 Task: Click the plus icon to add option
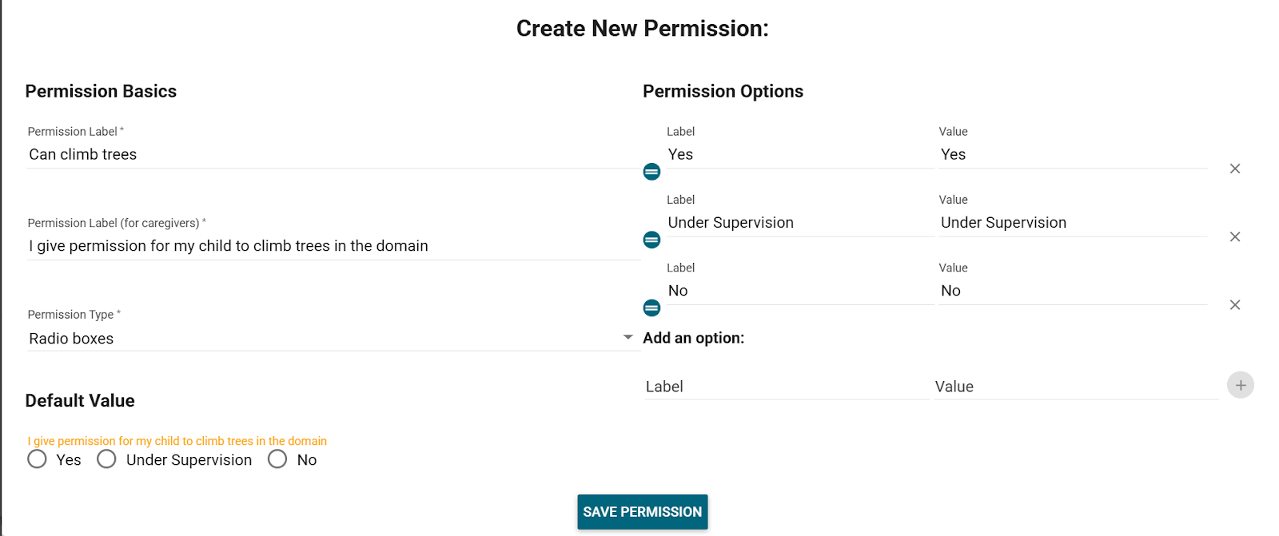coord(1240,385)
